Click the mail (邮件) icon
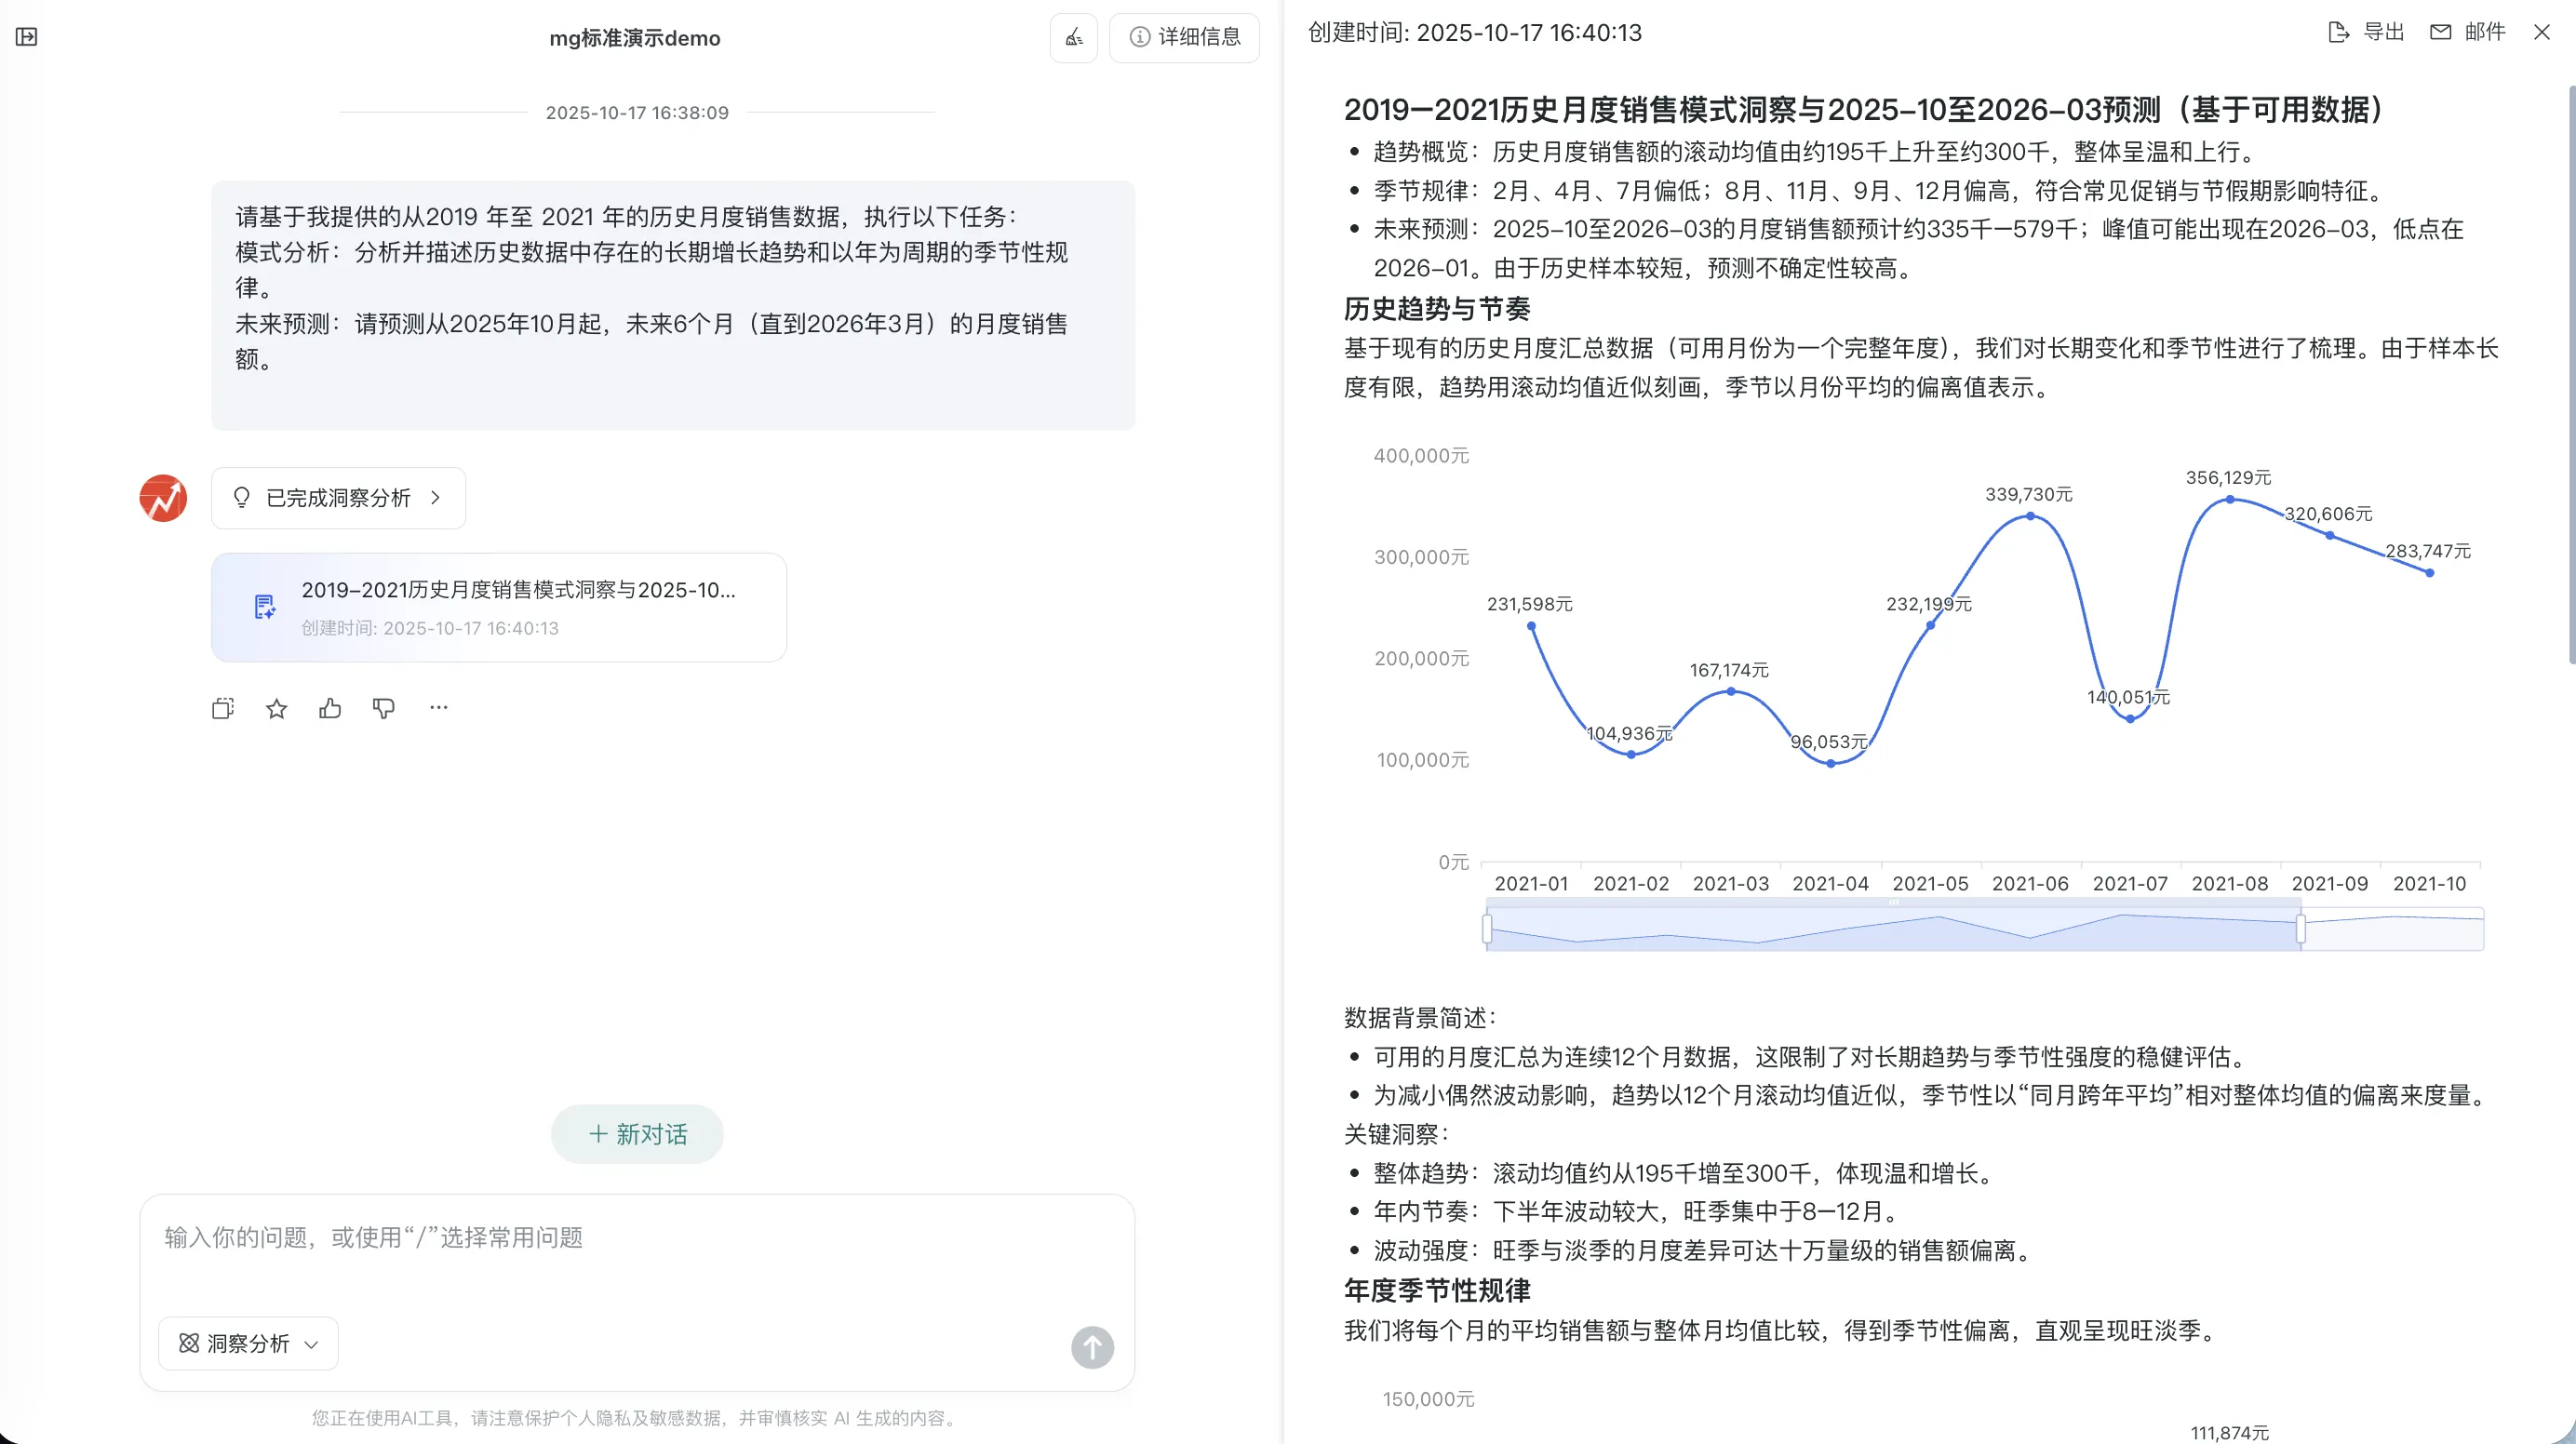2576x1444 pixels. tap(2440, 32)
